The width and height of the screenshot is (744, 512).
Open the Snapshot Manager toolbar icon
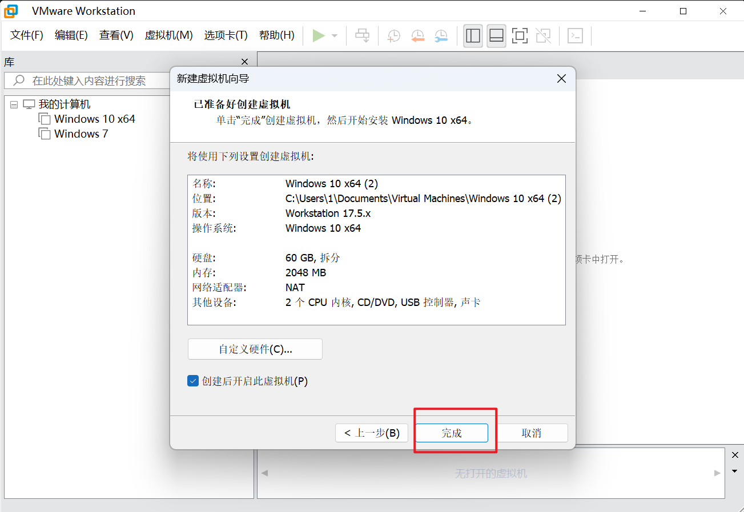(441, 35)
